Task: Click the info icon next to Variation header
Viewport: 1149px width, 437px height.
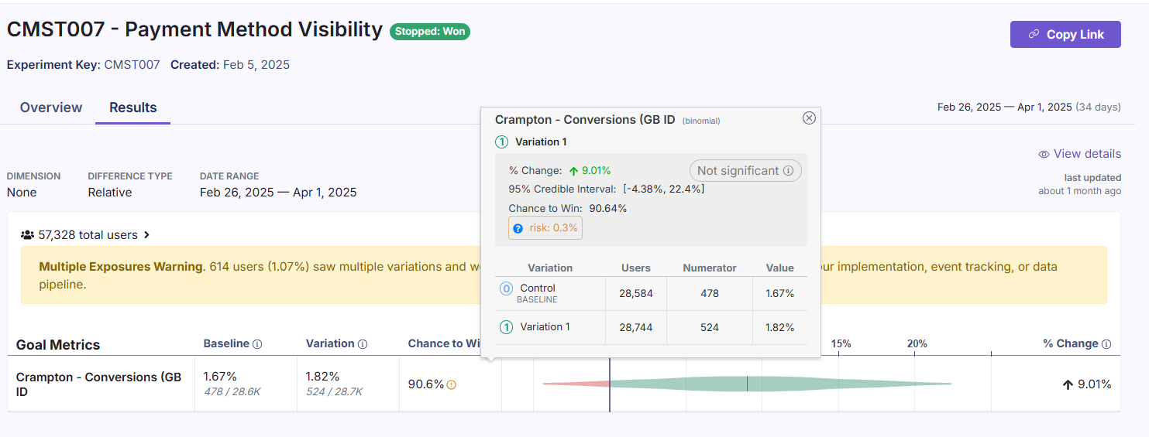Action: click(363, 344)
